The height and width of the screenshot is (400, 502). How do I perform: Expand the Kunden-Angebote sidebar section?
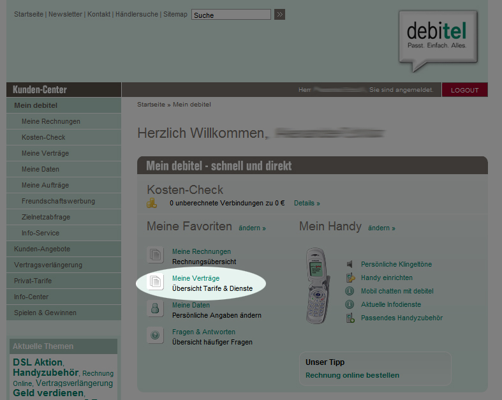(42, 249)
